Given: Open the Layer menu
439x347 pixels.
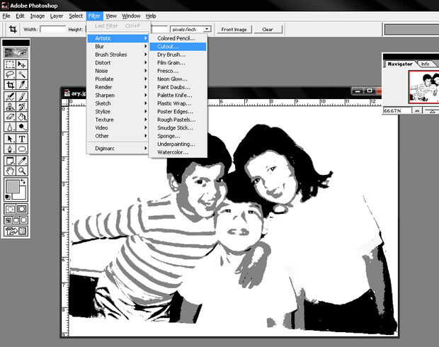Looking at the screenshot, I should click(57, 16).
